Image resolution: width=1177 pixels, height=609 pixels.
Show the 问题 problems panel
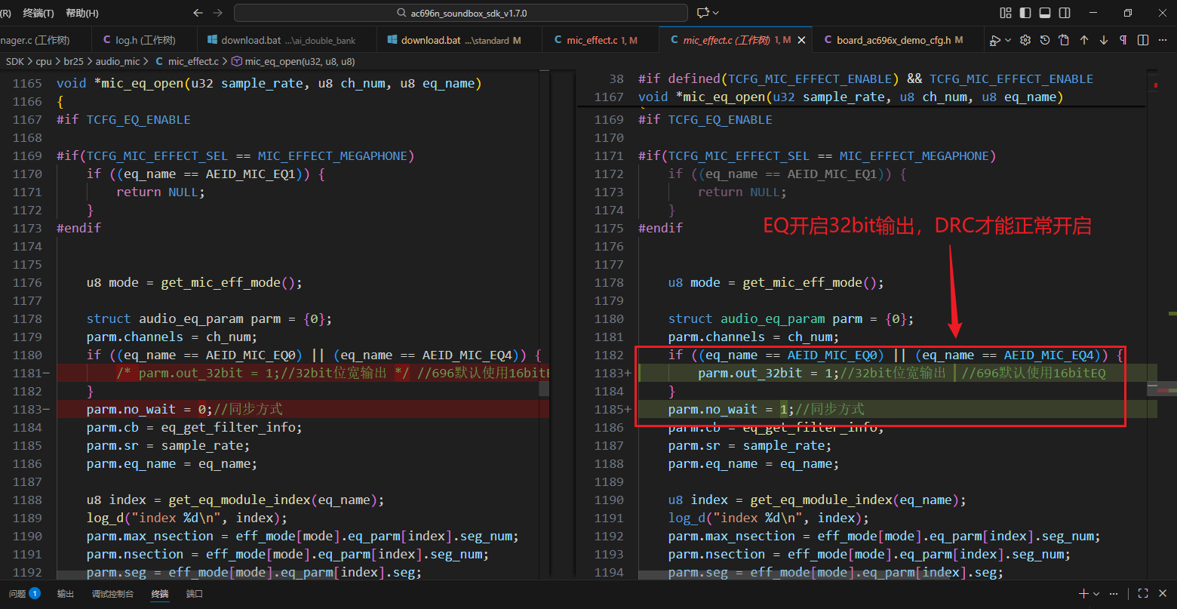(x=24, y=594)
